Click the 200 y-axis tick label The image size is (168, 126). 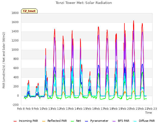coord(16,87)
